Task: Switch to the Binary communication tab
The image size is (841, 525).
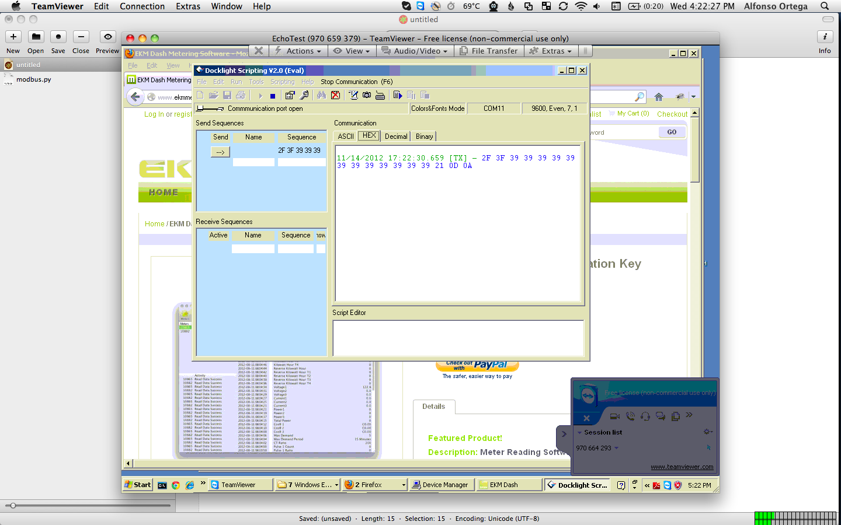Action: point(425,136)
